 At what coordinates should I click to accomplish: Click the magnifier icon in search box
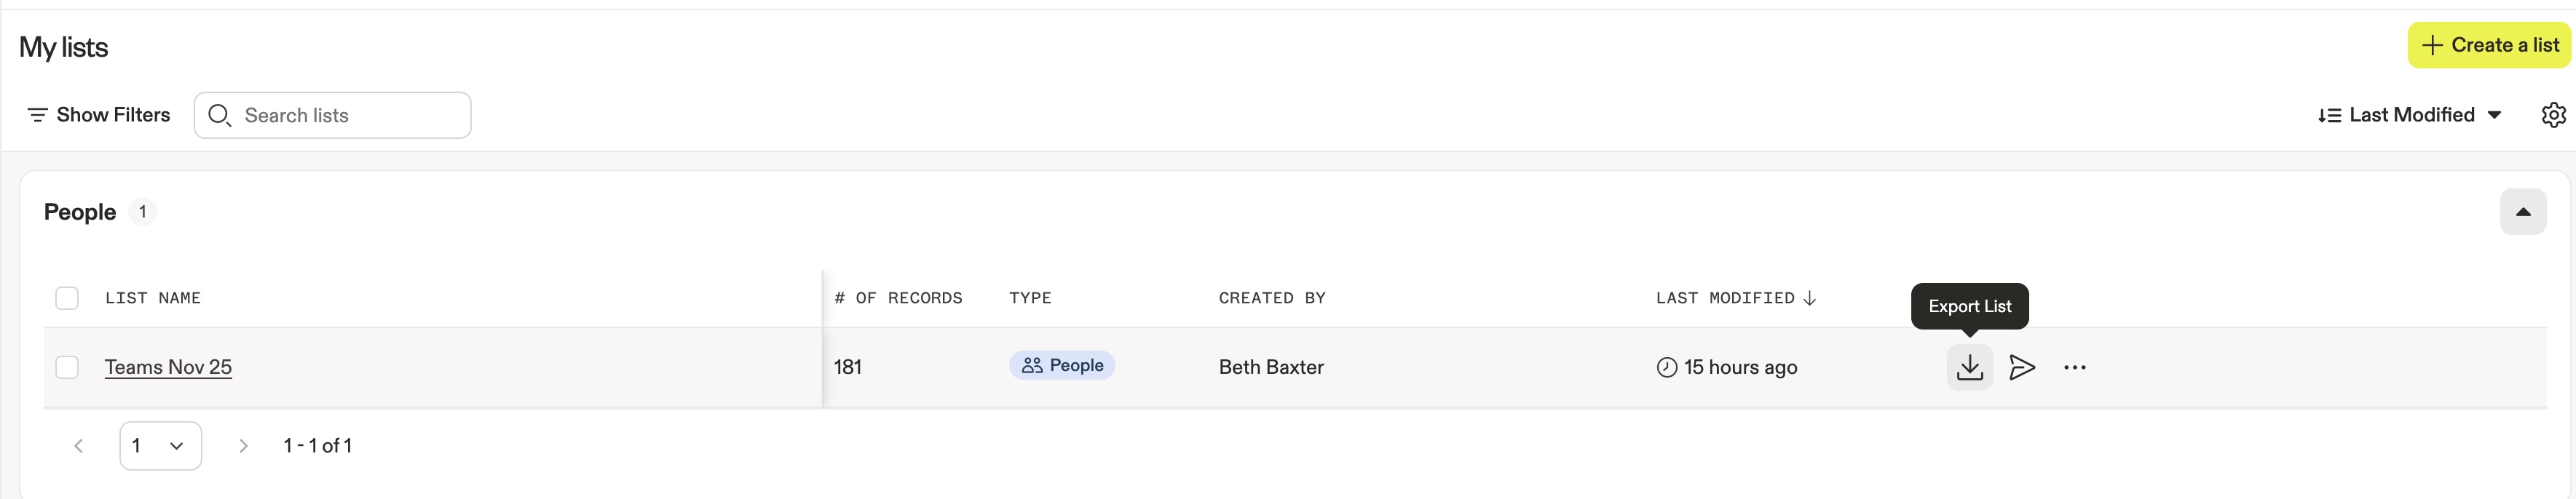[x=219, y=115]
